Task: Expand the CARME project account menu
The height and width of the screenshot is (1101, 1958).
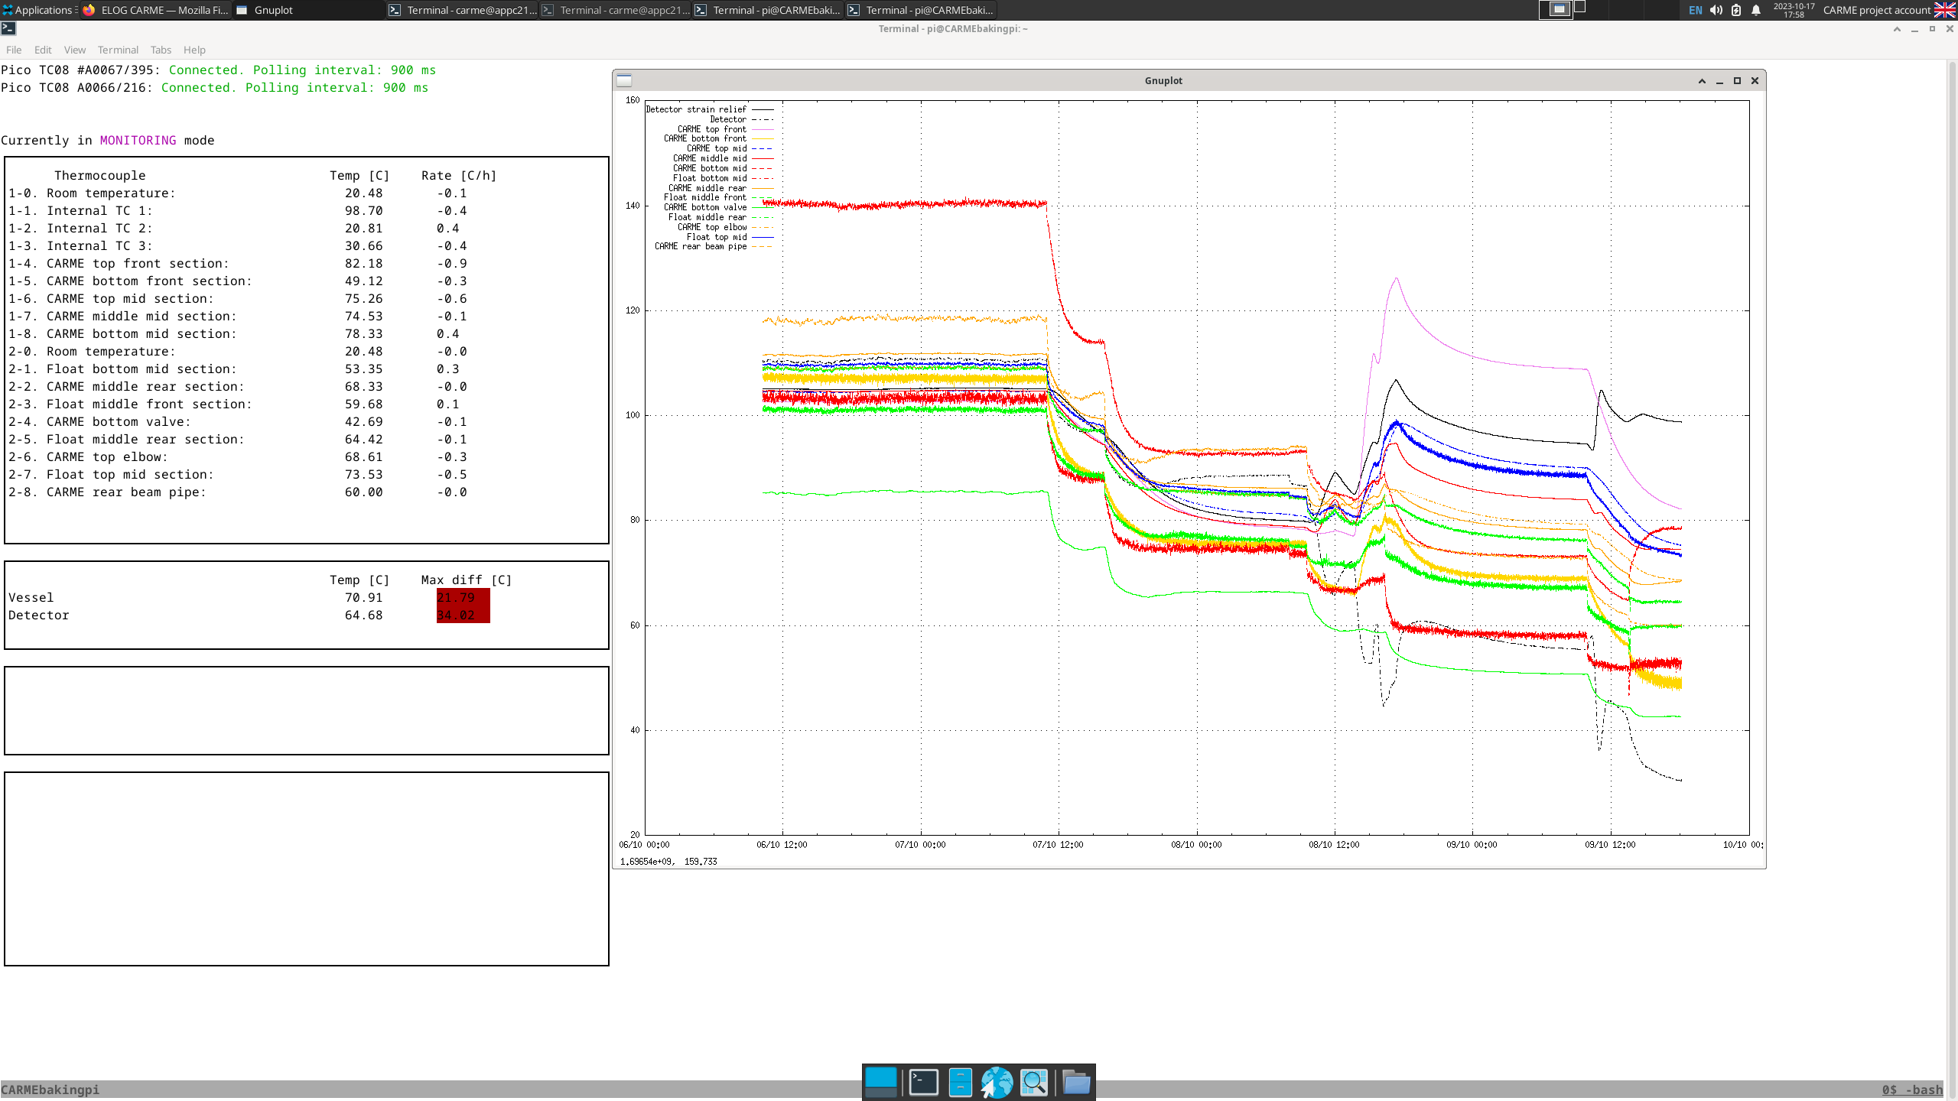Action: coord(1876,10)
